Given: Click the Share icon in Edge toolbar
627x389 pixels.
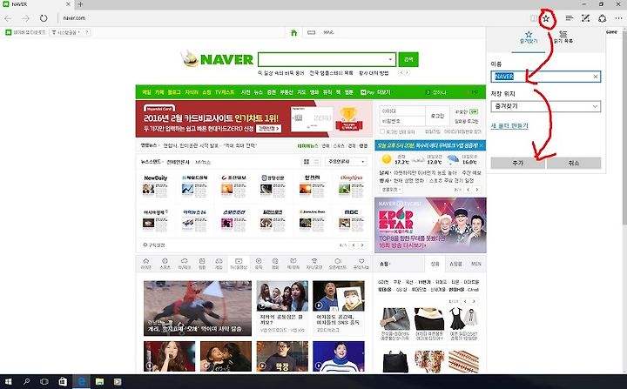Looking at the screenshot, I should point(603,18).
